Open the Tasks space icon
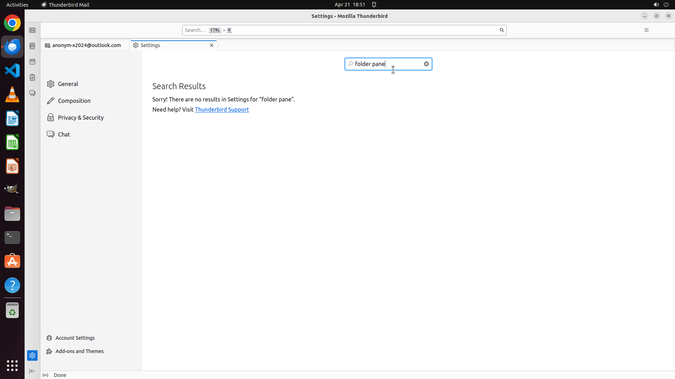Image resolution: width=675 pixels, height=379 pixels. (32, 78)
